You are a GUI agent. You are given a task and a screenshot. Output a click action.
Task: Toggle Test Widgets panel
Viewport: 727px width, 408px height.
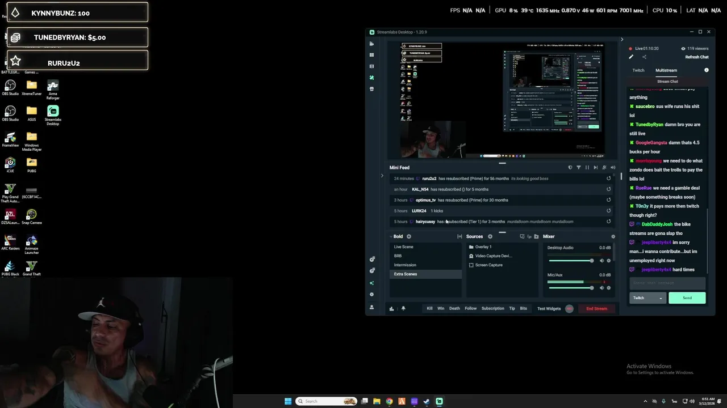549,309
